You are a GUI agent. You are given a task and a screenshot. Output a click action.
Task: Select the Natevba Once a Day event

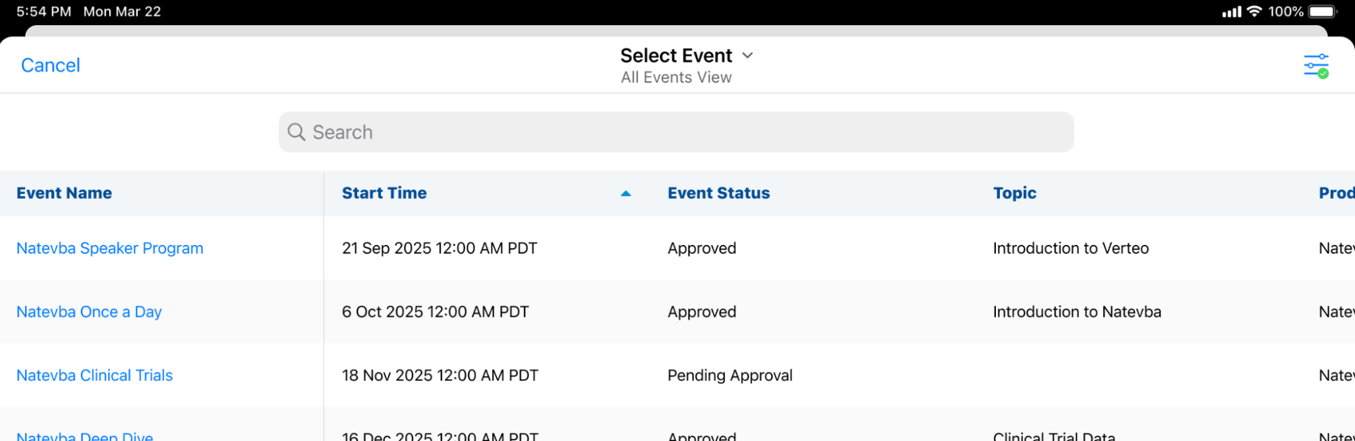(89, 312)
